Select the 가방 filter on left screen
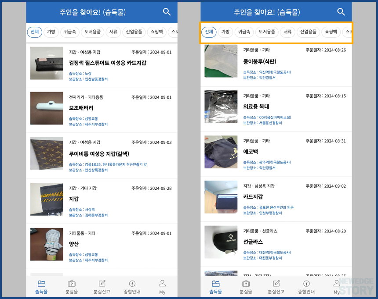The width and height of the screenshot is (378, 299). pos(51,32)
